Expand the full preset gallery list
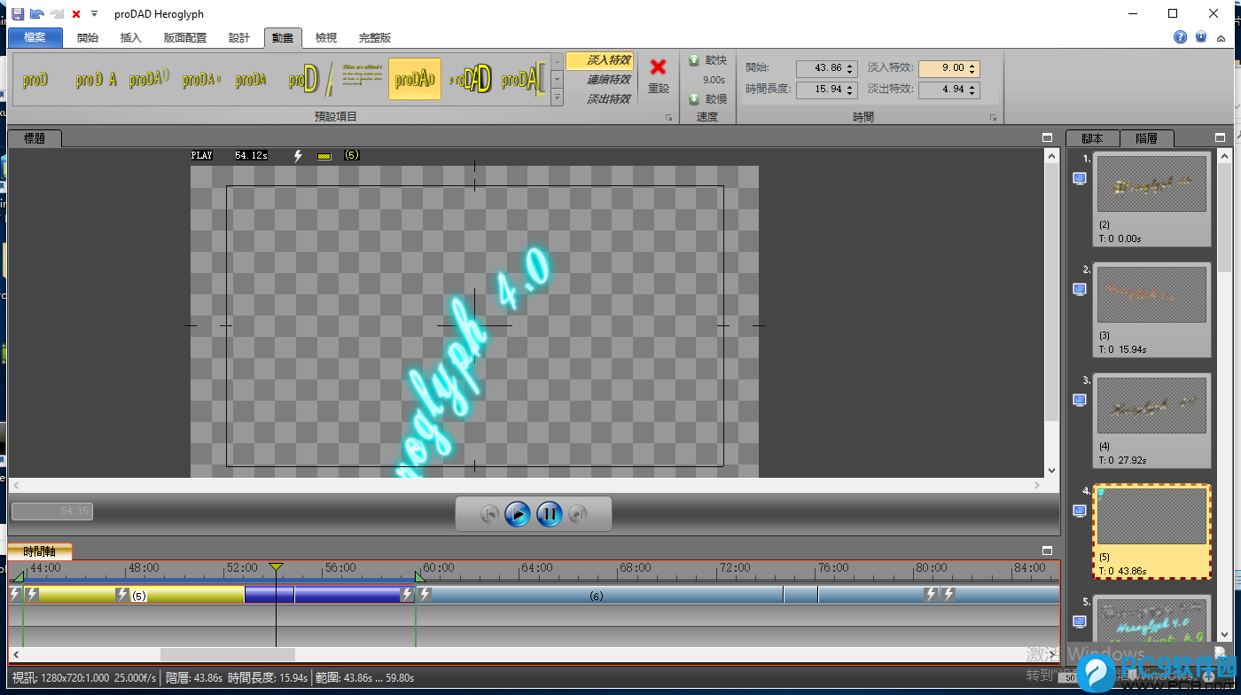The image size is (1241, 695). point(557,97)
